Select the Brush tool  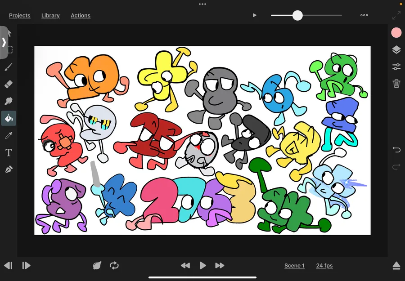[9, 67]
